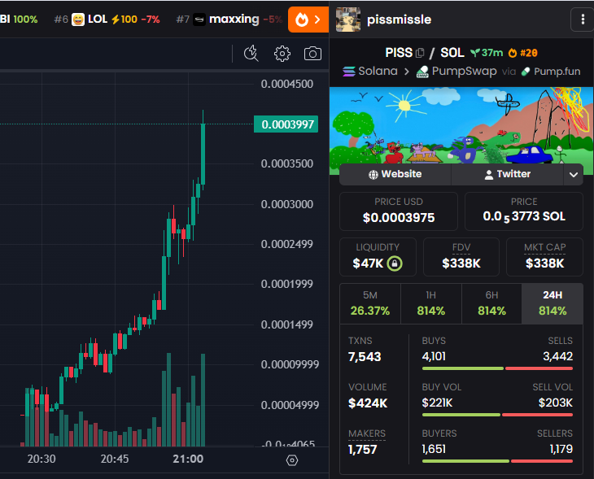The width and height of the screenshot is (594, 479).
Task: Expand more links chevron beside Twitter
Action: pyautogui.click(x=573, y=175)
